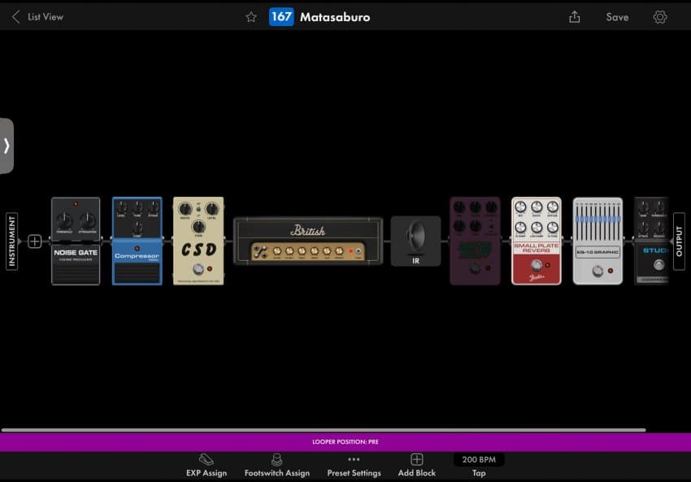Select the Noise Gate pedal

coord(76,241)
